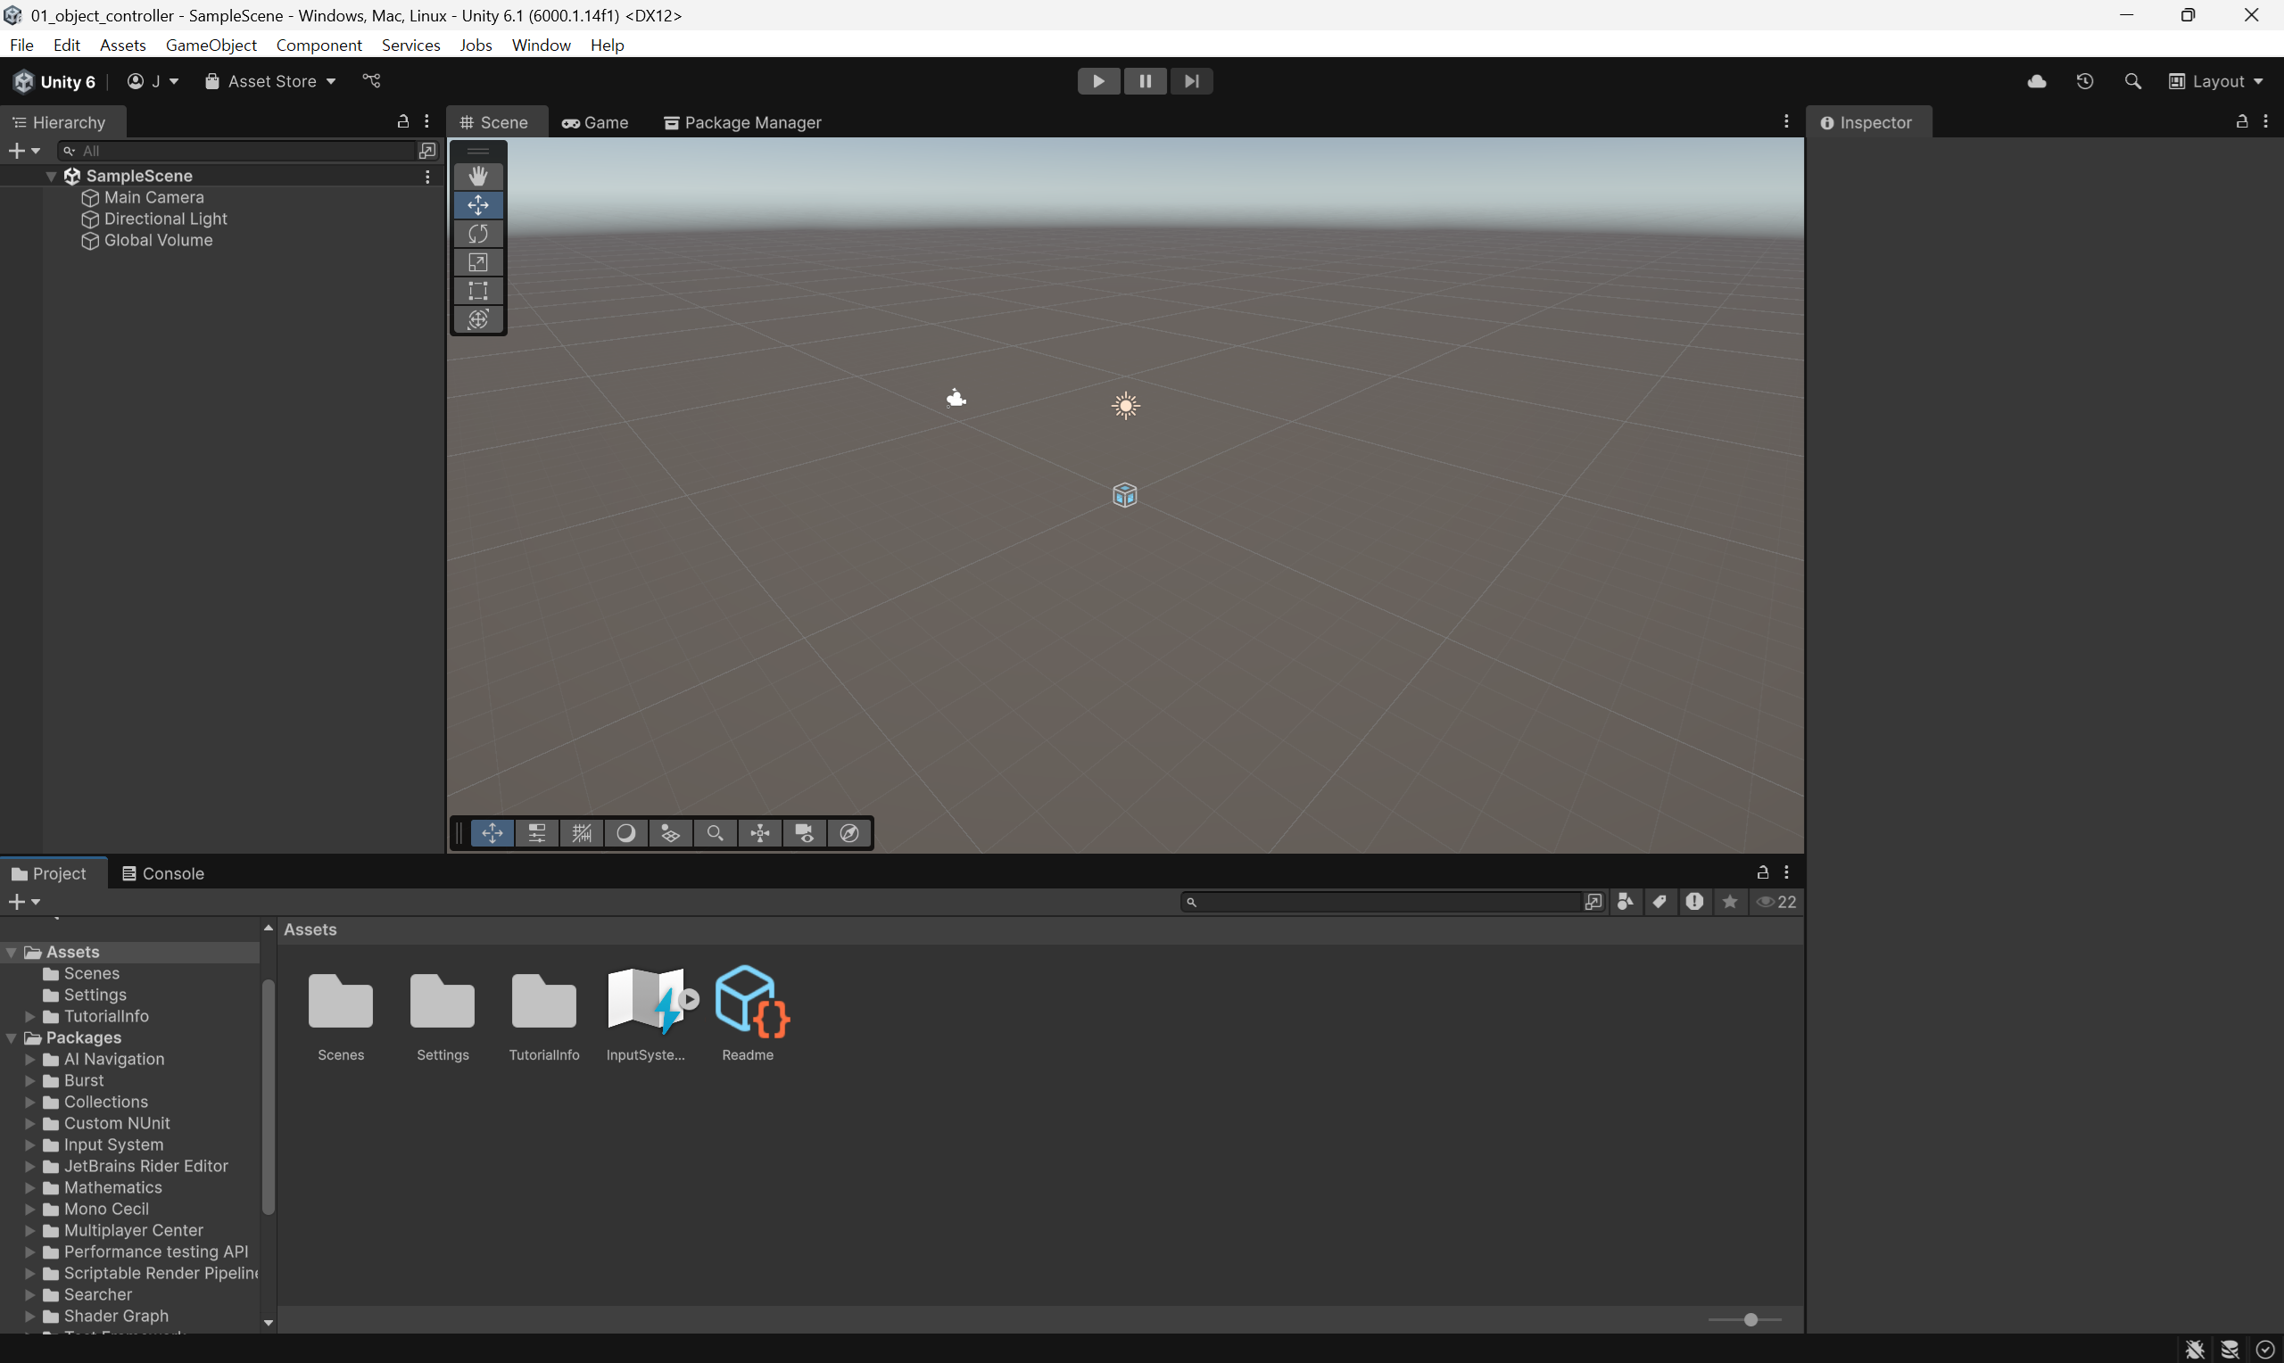Screen dimensions: 2284x1363
Task: Select the Rect transform tool
Action: 477,291
